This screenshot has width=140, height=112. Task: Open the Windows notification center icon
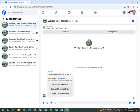[x=136, y=110]
